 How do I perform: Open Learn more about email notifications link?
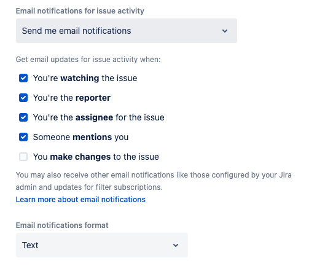point(80,199)
